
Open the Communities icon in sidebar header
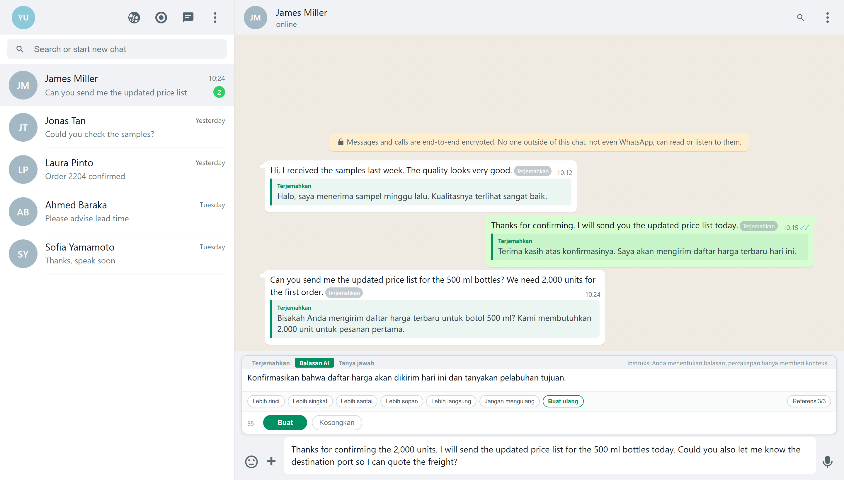[x=134, y=18]
